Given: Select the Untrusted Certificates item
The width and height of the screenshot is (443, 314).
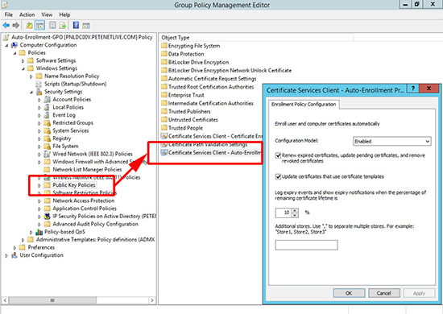Looking at the screenshot, I should 193,119.
